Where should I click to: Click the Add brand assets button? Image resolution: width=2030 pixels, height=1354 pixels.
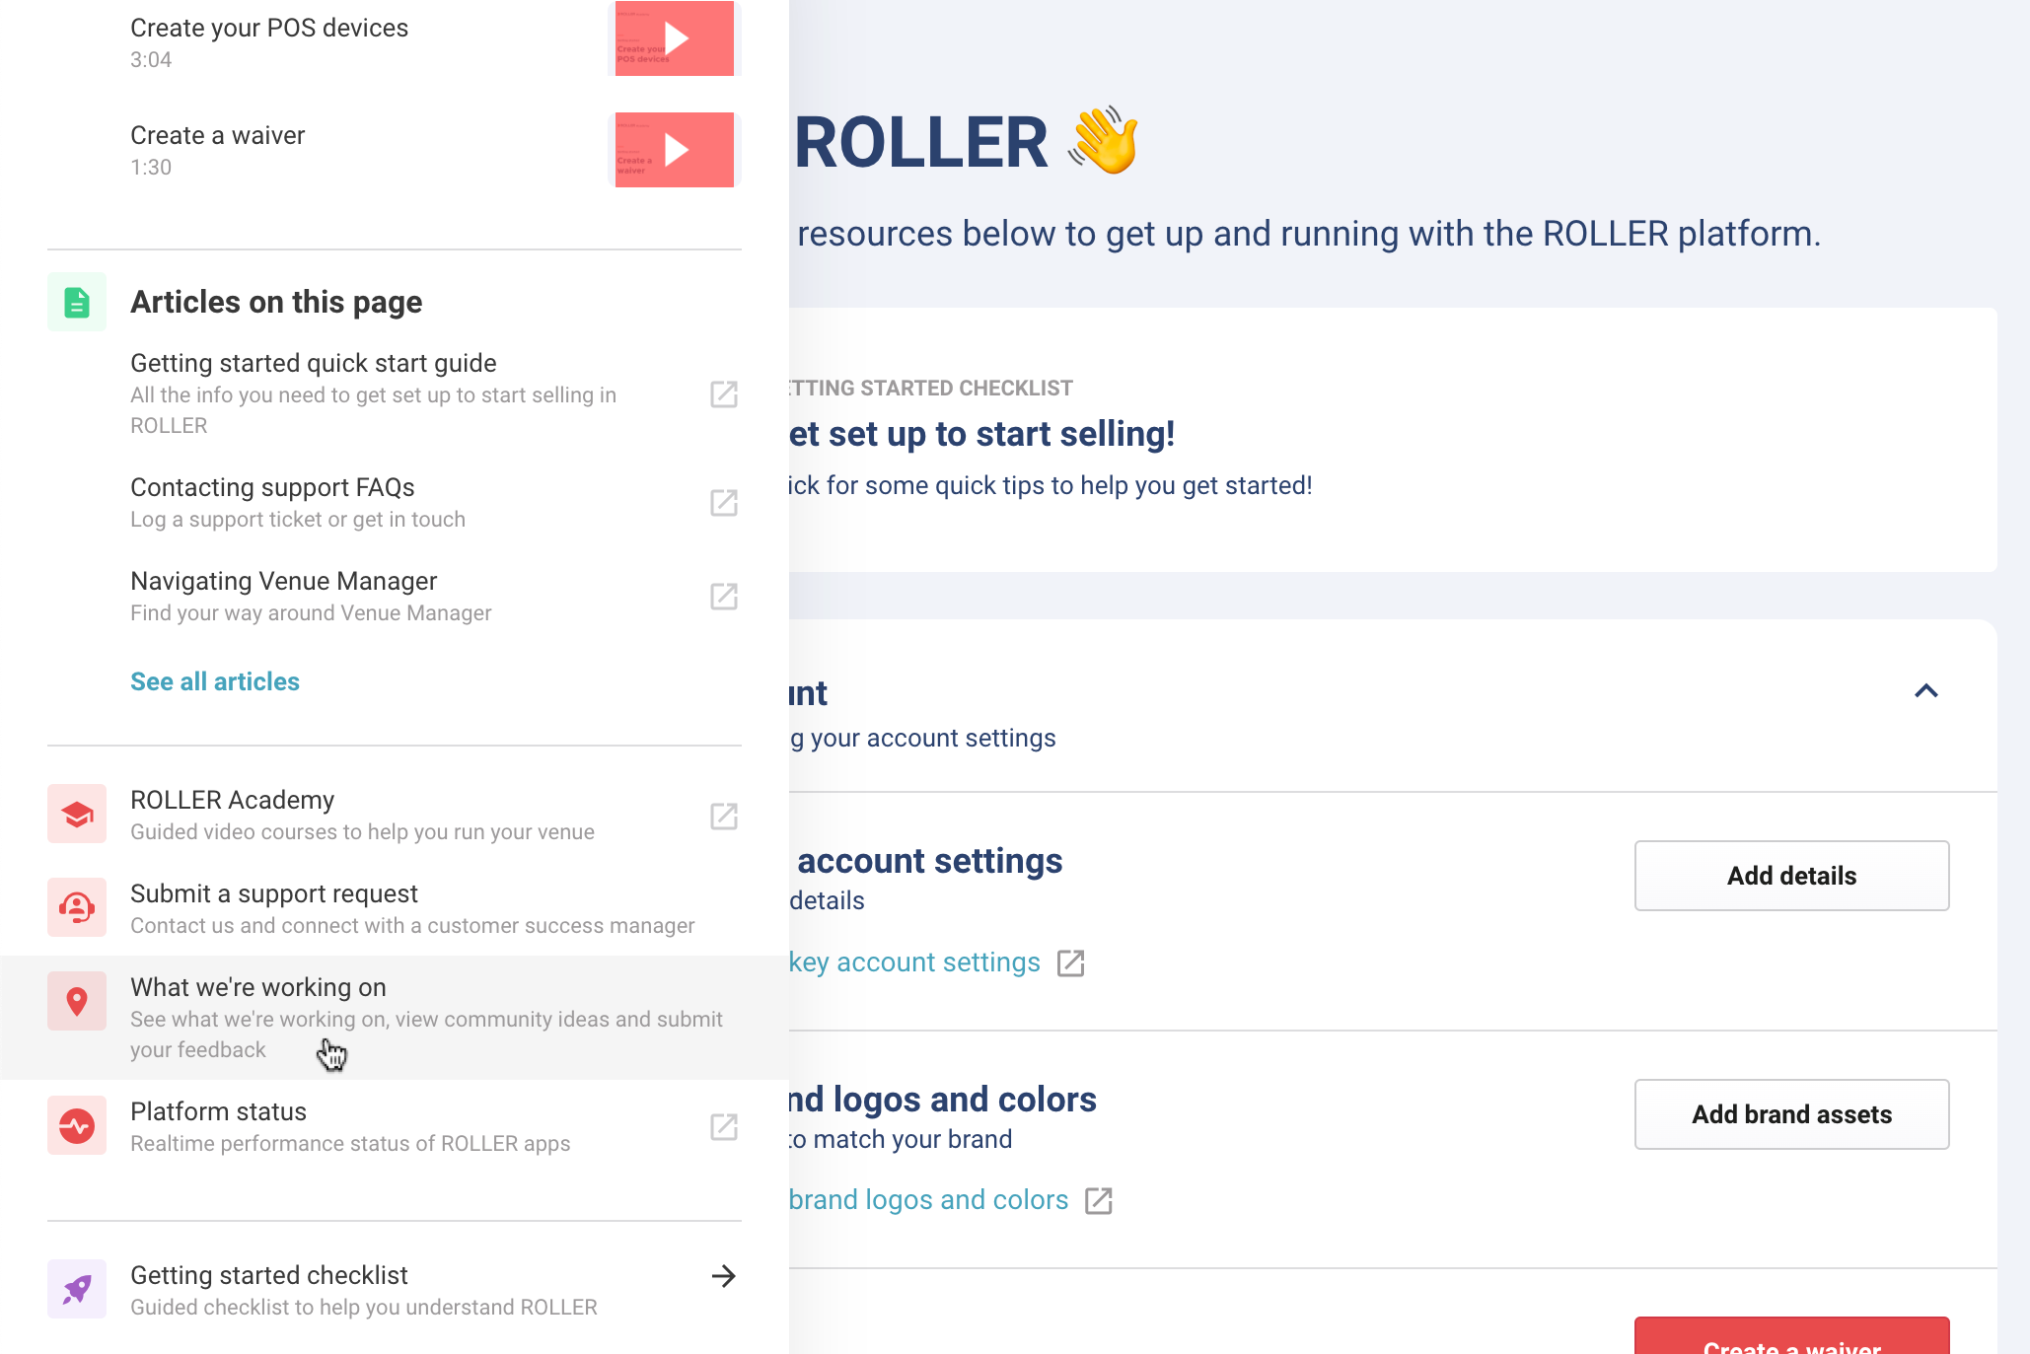tap(1792, 1114)
